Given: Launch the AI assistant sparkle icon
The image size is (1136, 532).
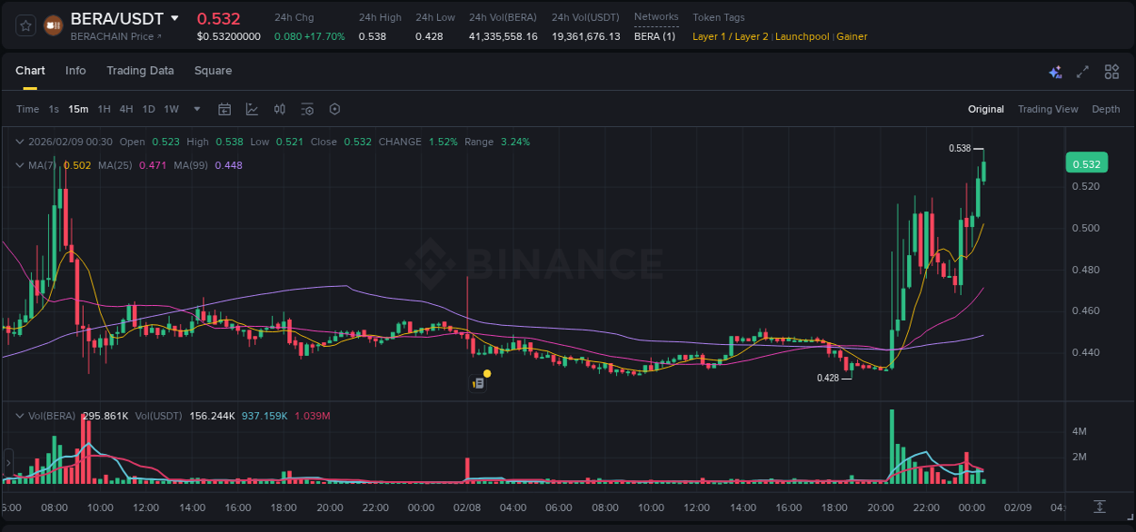Looking at the screenshot, I should point(1054,71).
